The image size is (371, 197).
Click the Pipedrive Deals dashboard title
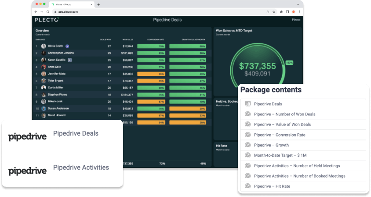point(167,20)
